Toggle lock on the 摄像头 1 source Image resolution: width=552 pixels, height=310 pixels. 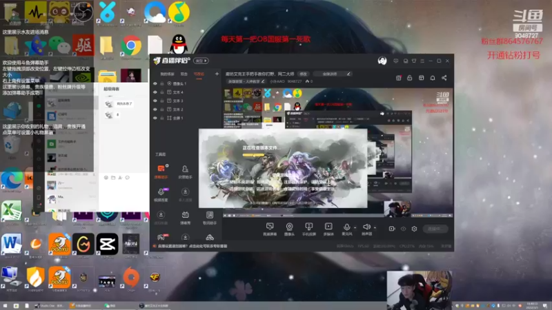(x=162, y=83)
